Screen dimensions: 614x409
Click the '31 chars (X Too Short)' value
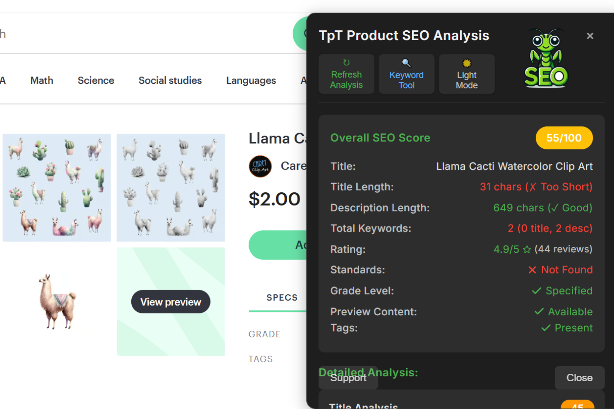[536, 187]
